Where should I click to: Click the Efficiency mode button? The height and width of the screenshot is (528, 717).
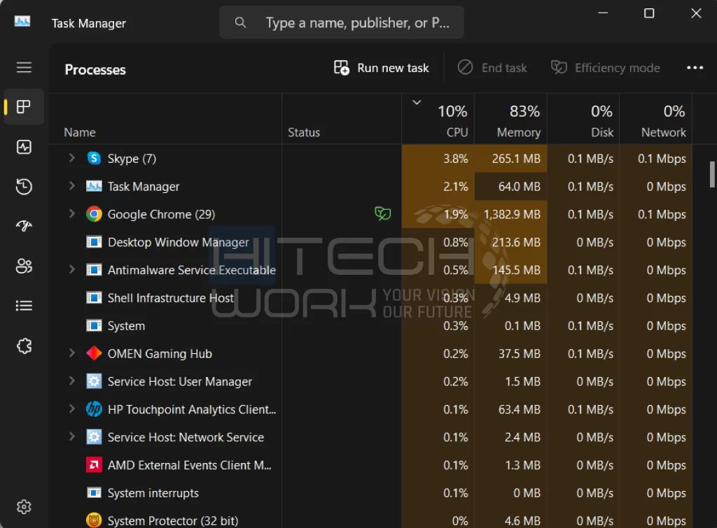tap(606, 68)
